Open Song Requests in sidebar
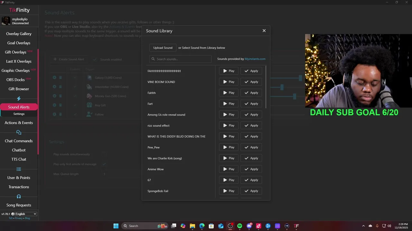 point(19,205)
